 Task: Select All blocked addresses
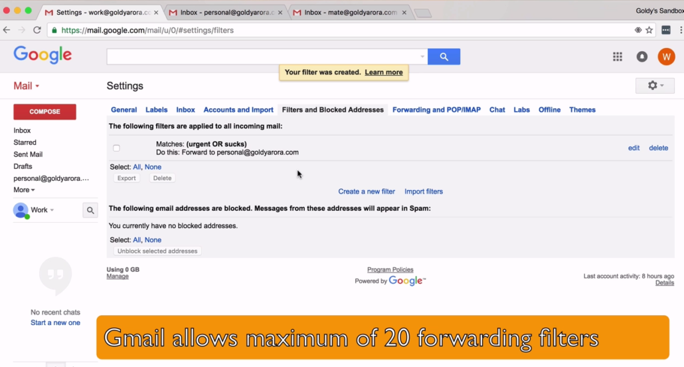pos(137,240)
